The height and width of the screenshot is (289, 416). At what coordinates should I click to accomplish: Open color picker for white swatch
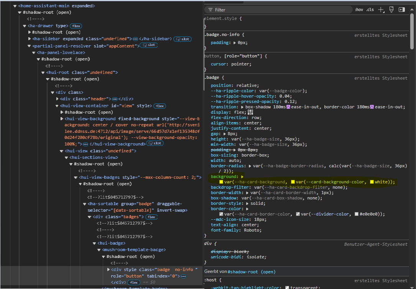372,182
